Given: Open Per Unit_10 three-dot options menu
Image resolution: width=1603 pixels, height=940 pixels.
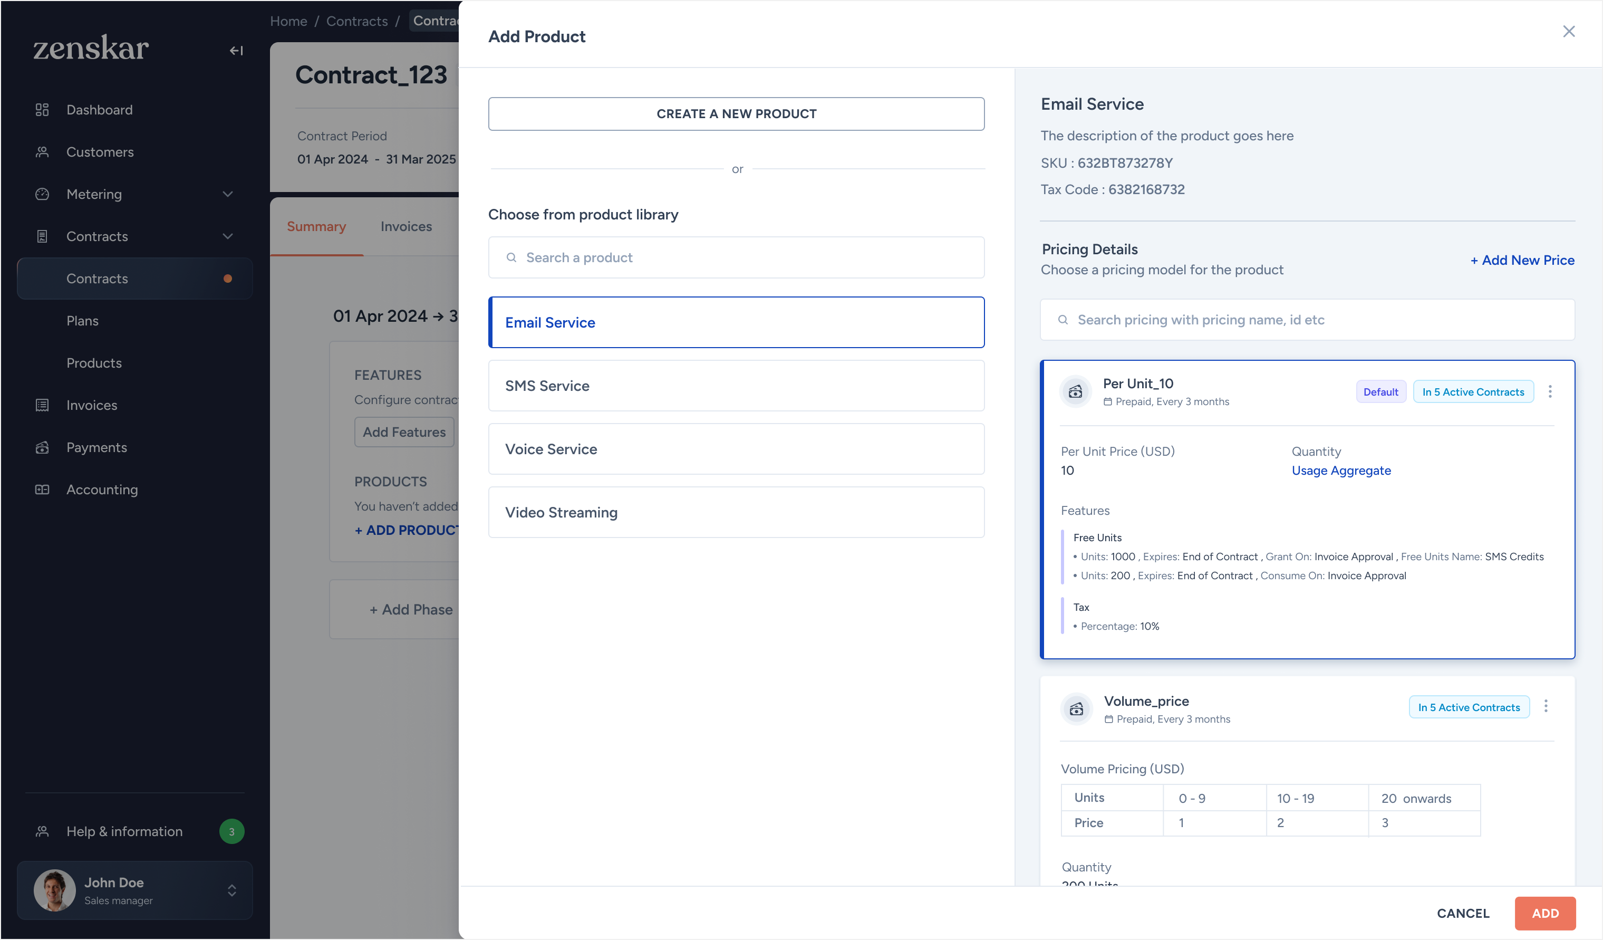Looking at the screenshot, I should coord(1550,391).
